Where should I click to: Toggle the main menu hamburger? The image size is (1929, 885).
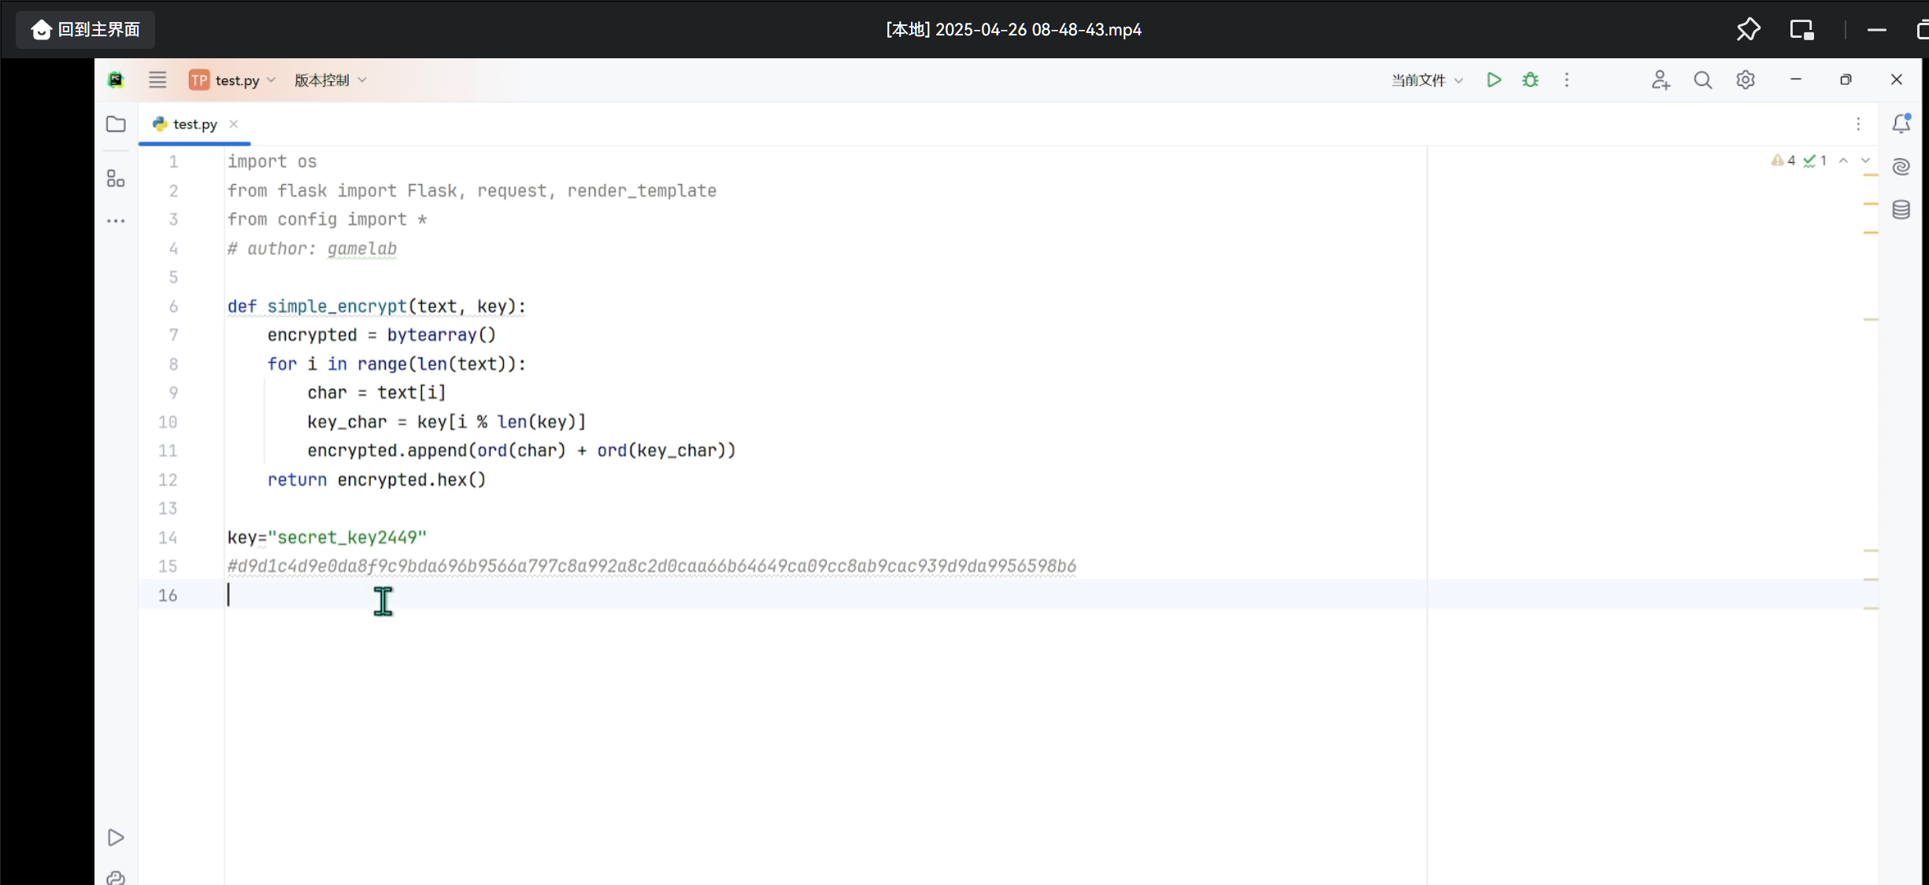point(157,80)
